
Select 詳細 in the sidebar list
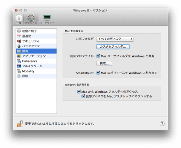(36, 76)
